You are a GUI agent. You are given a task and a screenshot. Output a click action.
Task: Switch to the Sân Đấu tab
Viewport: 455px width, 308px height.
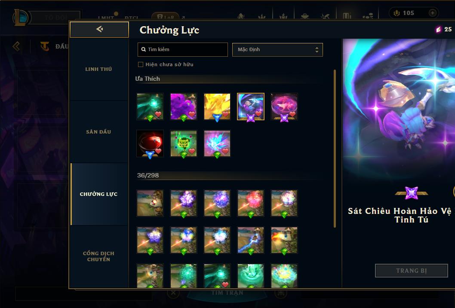pos(98,132)
